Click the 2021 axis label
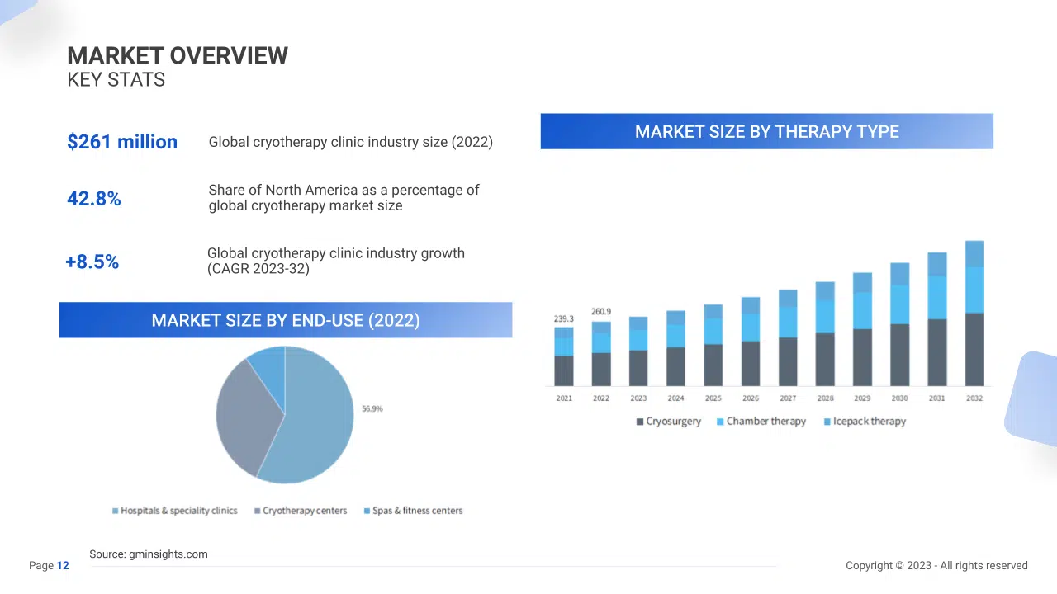Image resolution: width=1057 pixels, height=594 pixels. click(x=564, y=398)
